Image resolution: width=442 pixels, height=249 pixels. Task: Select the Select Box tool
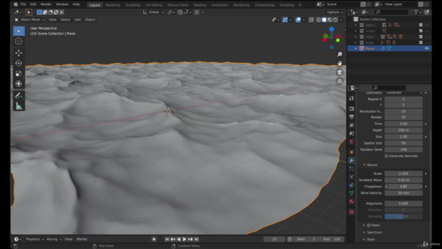(19, 31)
